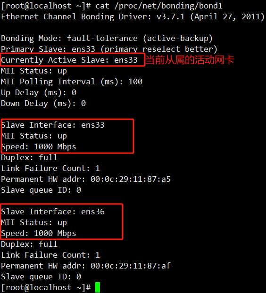Click hardware address ending in af

[130, 266]
